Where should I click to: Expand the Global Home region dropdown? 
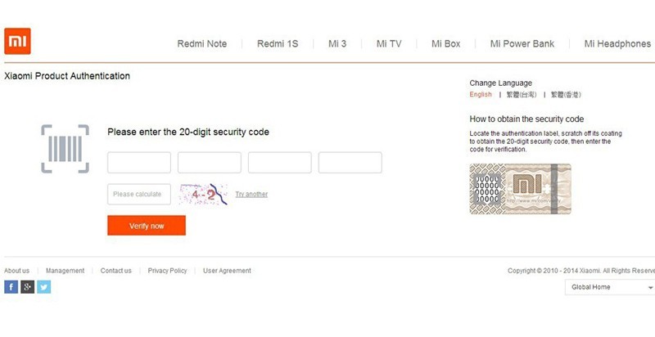tap(610, 287)
